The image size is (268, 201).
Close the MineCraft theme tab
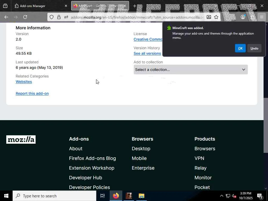pos(125,6)
